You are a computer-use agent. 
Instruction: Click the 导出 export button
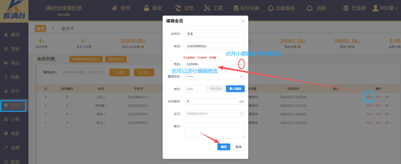click(x=144, y=72)
